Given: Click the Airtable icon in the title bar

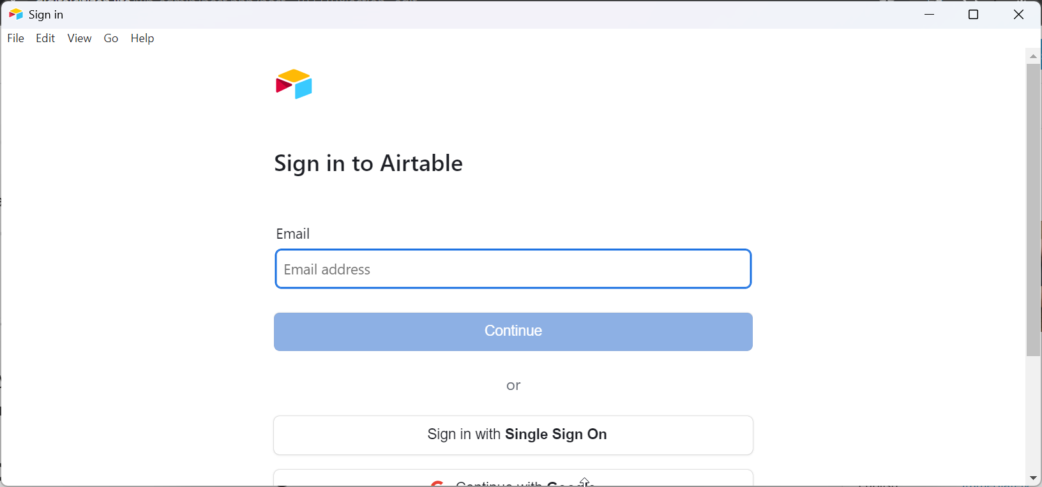Looking at the screenshot, I should [16, 14].
